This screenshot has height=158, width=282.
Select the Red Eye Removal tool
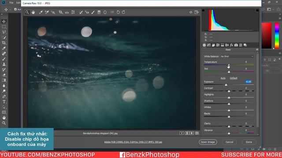(x=87, y=12)
